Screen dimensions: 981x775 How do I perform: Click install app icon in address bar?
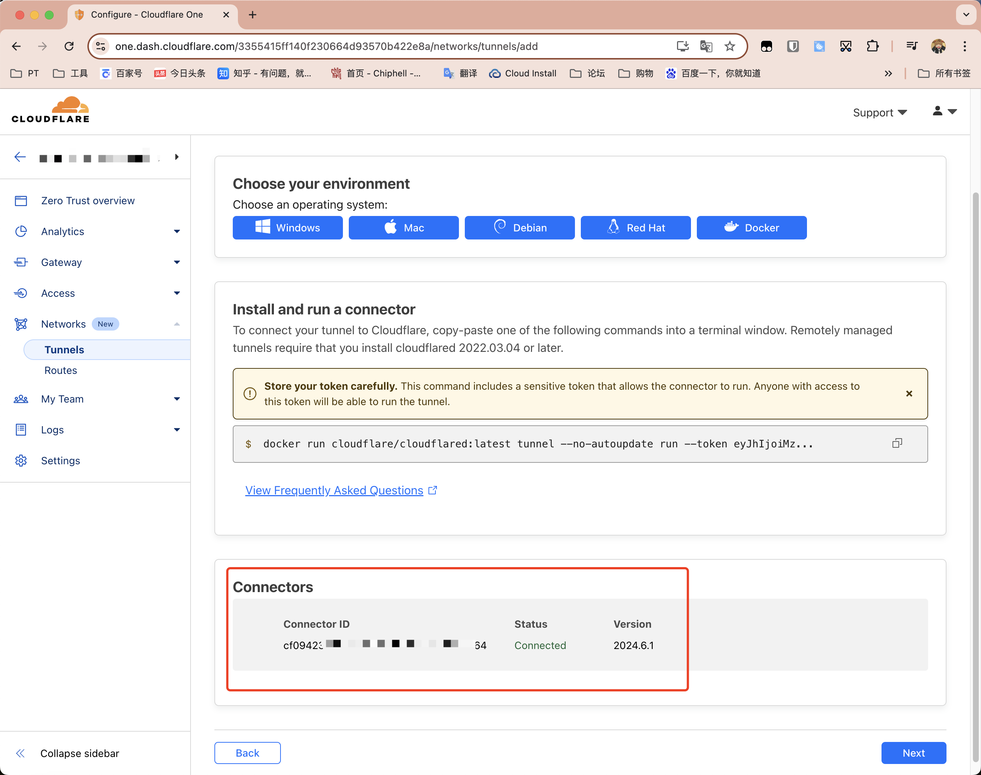pos(683,46)
